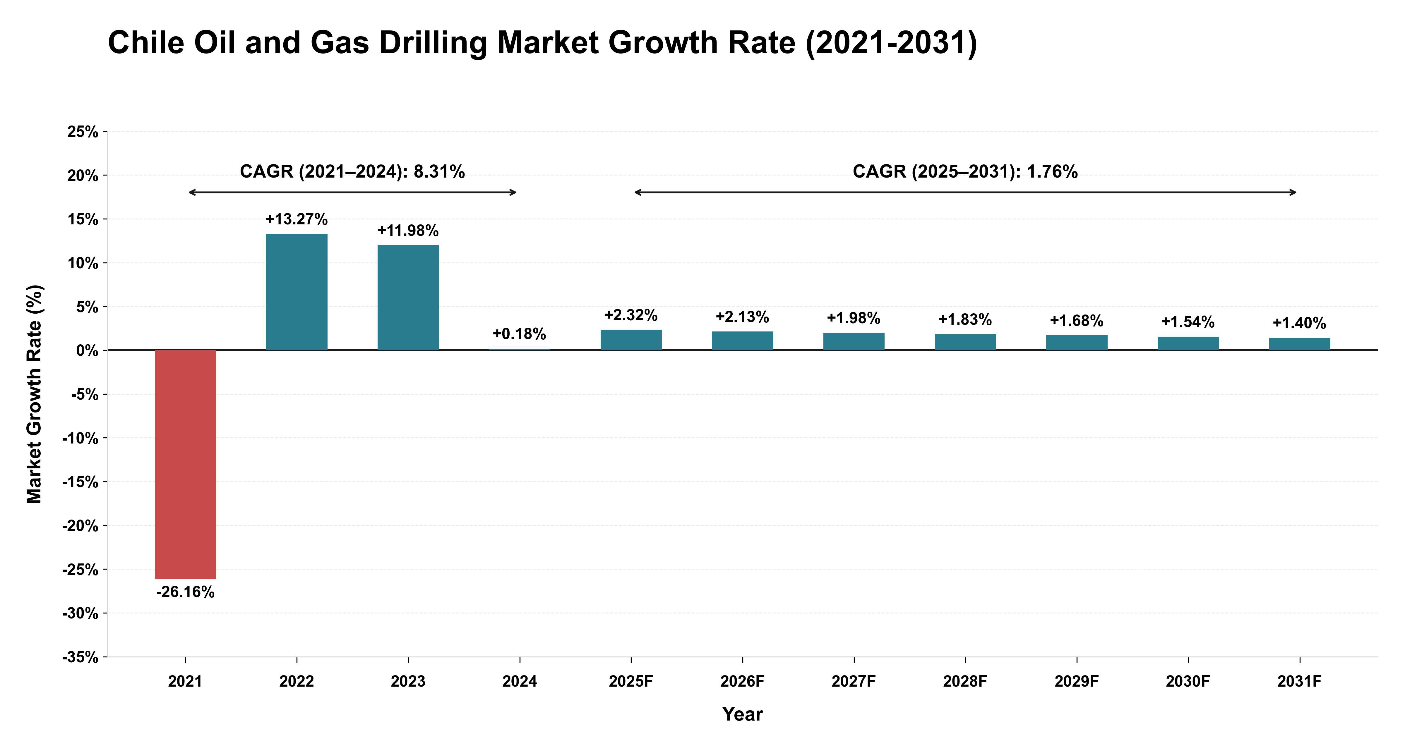The image size is (1405, 746).
Task: Click the 2025F bar
Action: tap(631, 340)
